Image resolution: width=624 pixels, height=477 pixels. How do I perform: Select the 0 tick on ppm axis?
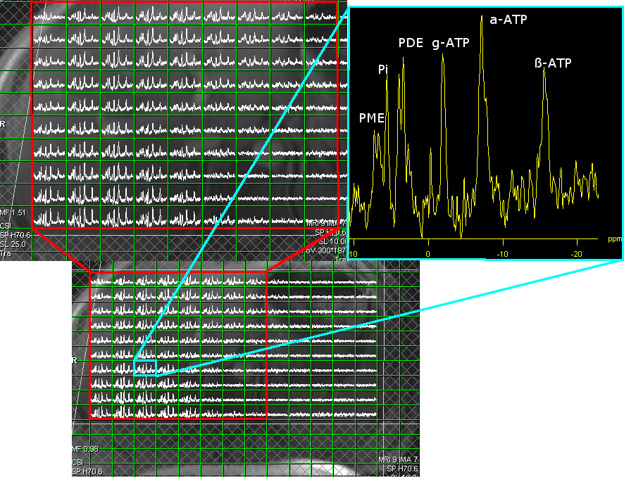(x=428, y=253)
